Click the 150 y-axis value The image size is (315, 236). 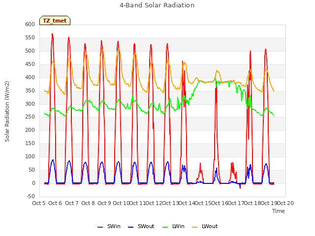(30, 143)
